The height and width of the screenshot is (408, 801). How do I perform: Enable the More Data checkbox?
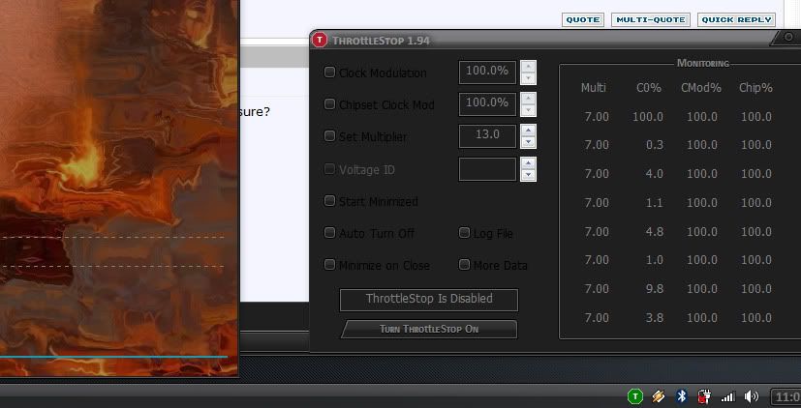click(x=464, y=265)
